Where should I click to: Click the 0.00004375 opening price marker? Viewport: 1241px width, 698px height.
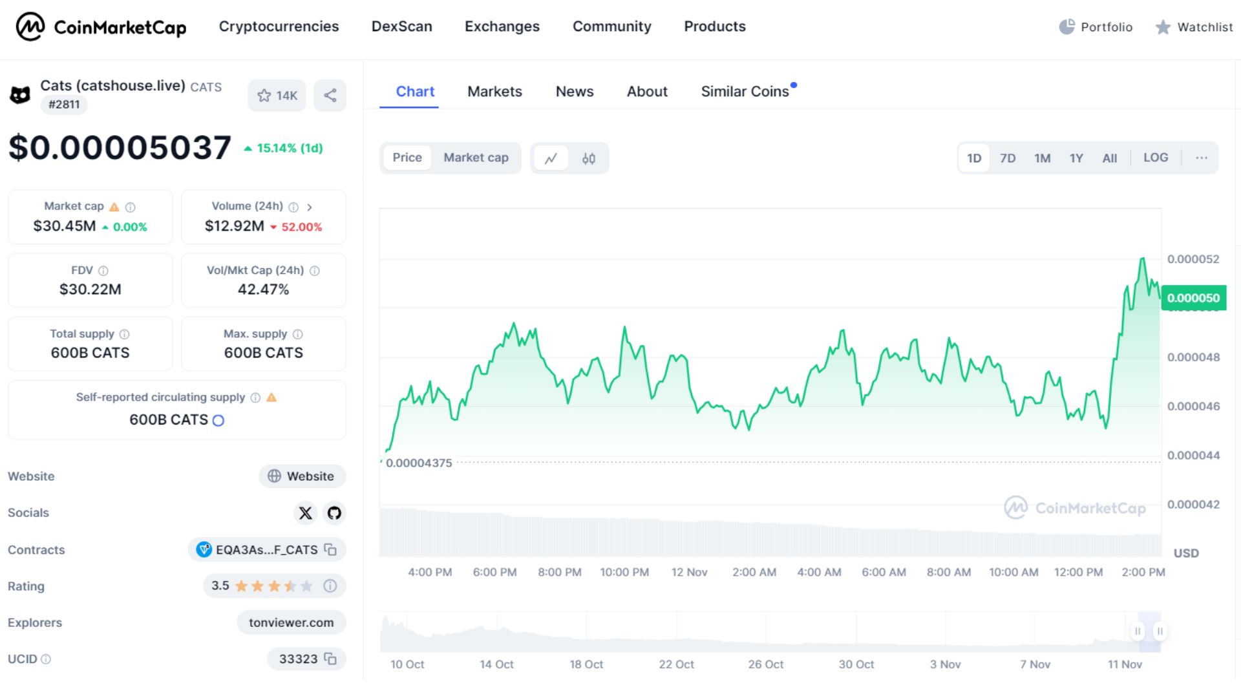pos(419,463)
